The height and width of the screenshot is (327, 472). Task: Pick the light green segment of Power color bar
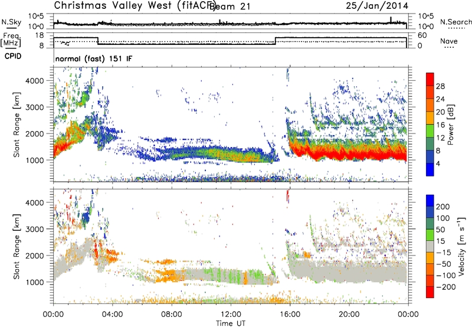(430, 131)
